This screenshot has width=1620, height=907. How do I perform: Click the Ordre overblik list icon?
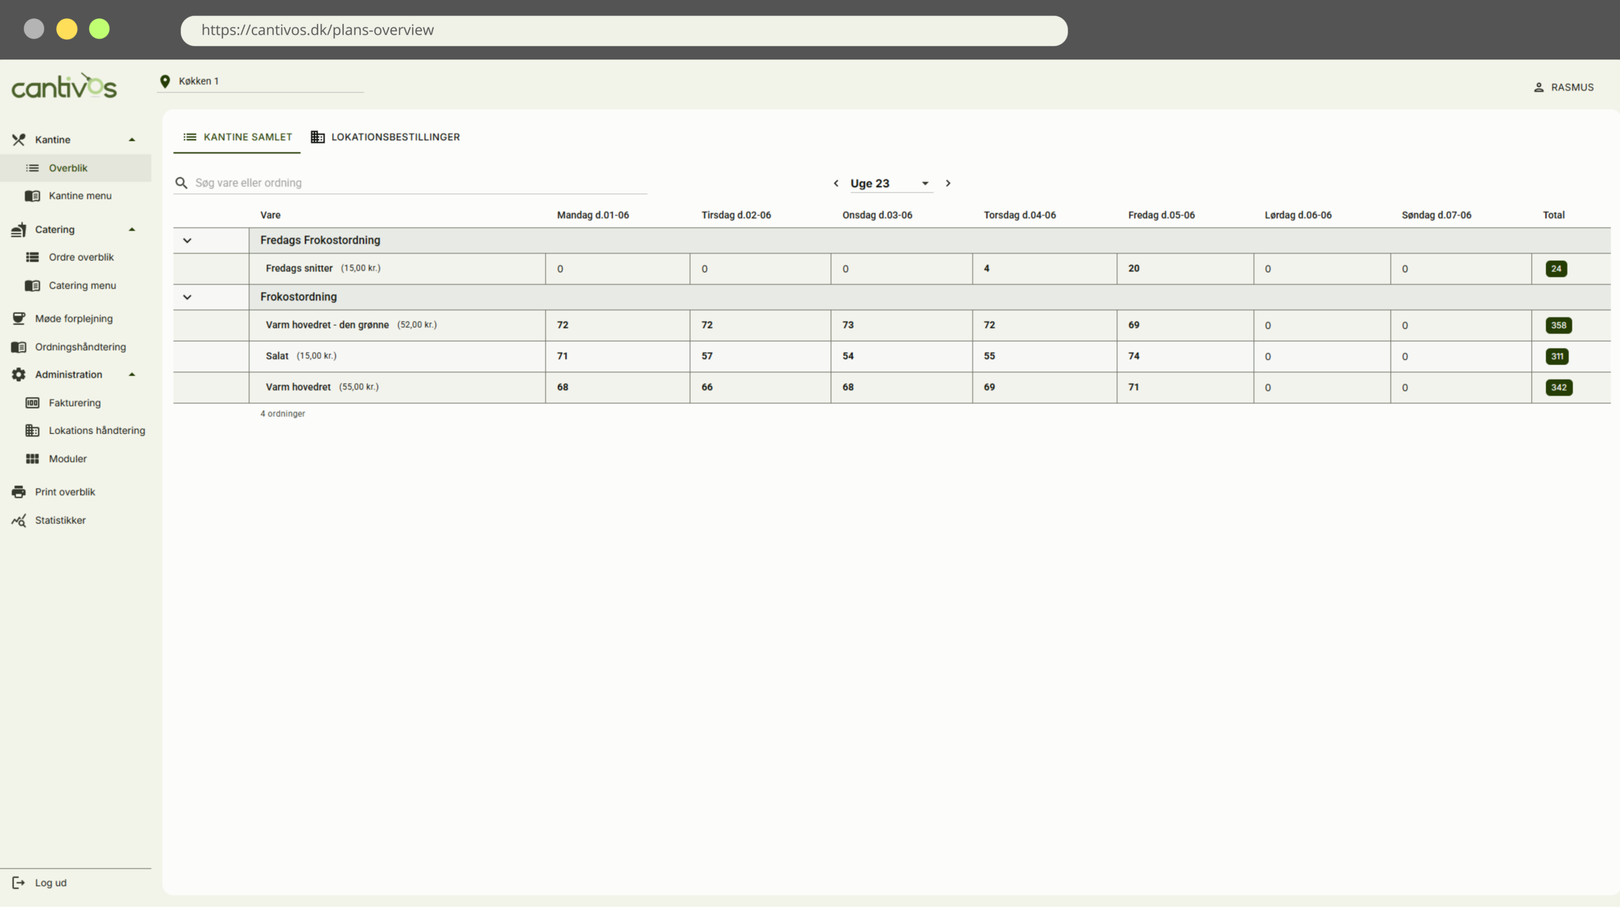coord(32,257)
